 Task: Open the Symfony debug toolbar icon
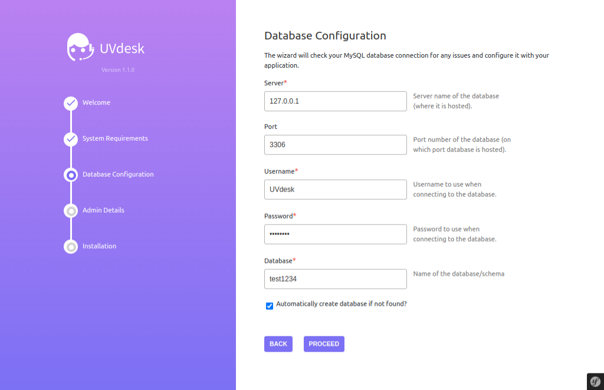click(595, 382)
